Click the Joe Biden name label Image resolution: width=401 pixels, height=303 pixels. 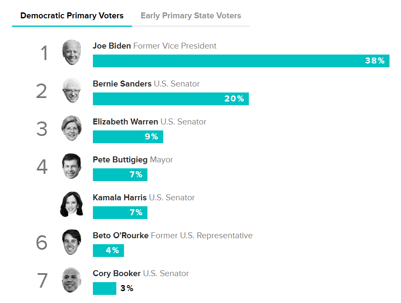coord(112,46)
